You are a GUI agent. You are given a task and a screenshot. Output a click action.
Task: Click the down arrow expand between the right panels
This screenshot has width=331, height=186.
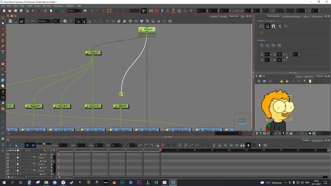pos(295,73)
